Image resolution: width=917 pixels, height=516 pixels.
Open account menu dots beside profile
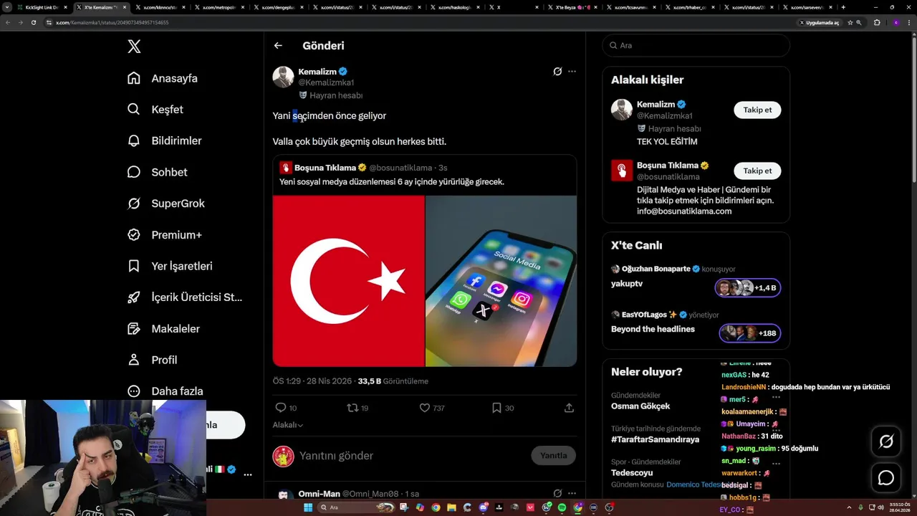coord(248,474)
